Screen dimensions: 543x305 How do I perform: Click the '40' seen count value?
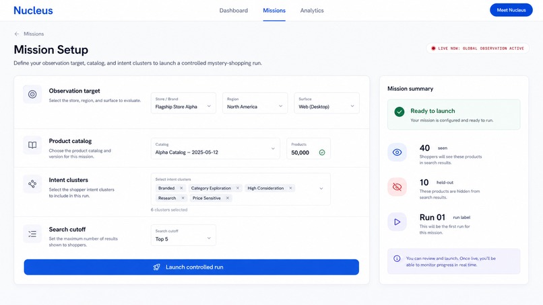click(x=424, y=148)
